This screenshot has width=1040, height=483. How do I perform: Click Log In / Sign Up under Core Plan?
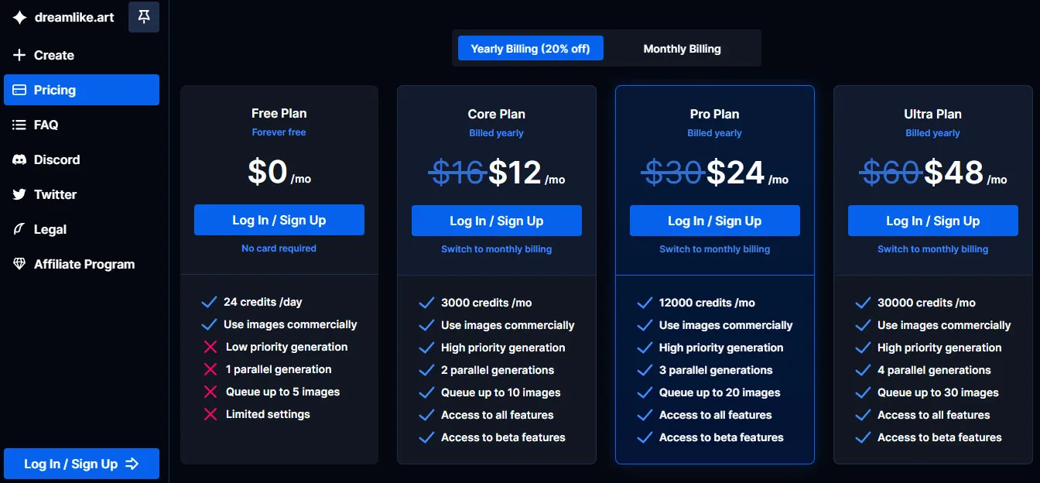click(x=496, y=220)
